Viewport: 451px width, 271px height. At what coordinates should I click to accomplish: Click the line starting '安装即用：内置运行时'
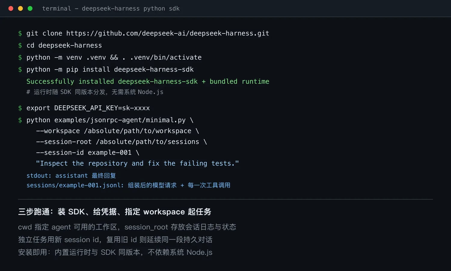115,252
